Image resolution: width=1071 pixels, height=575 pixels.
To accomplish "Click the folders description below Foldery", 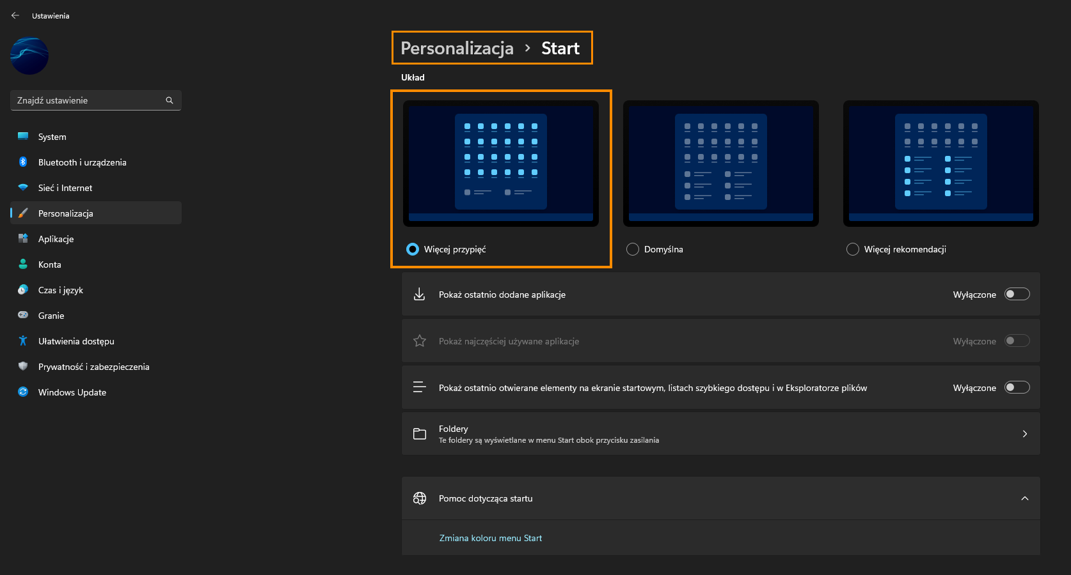I will pyautogui.click(x=549, y=440).
